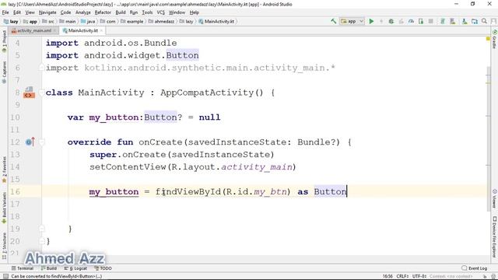This screenshot has width=498, height=280.
Task: Click the Stop square icon in toolbar
Action: point(430,21)
